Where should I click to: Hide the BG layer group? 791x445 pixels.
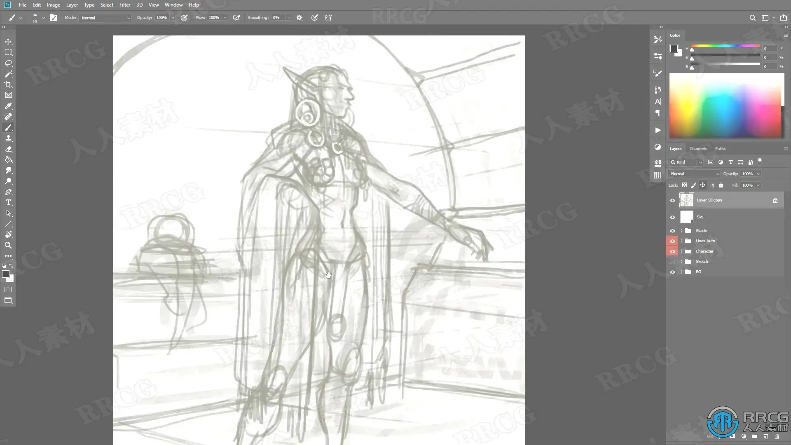click(x=672, y=272)
